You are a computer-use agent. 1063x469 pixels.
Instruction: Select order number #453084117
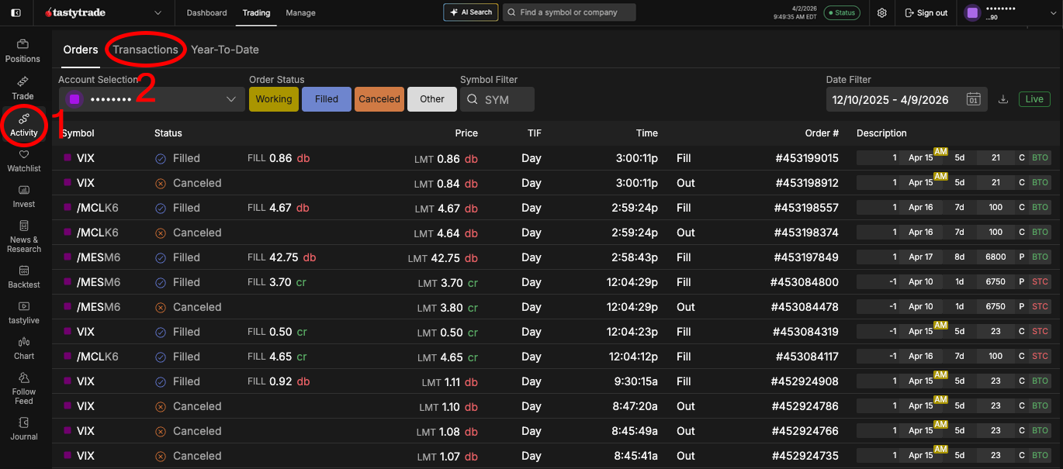[x=806, y=357]
